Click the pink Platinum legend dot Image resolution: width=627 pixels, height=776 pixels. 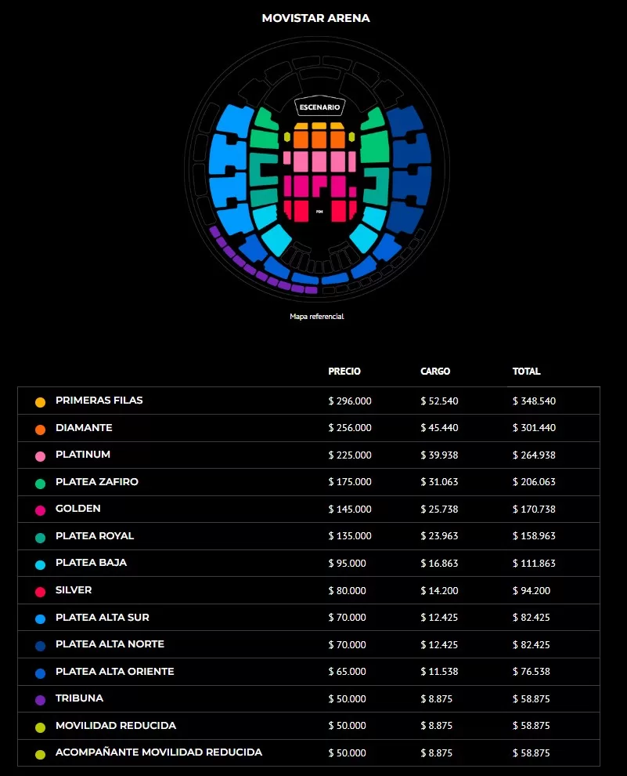pos(40,456)
